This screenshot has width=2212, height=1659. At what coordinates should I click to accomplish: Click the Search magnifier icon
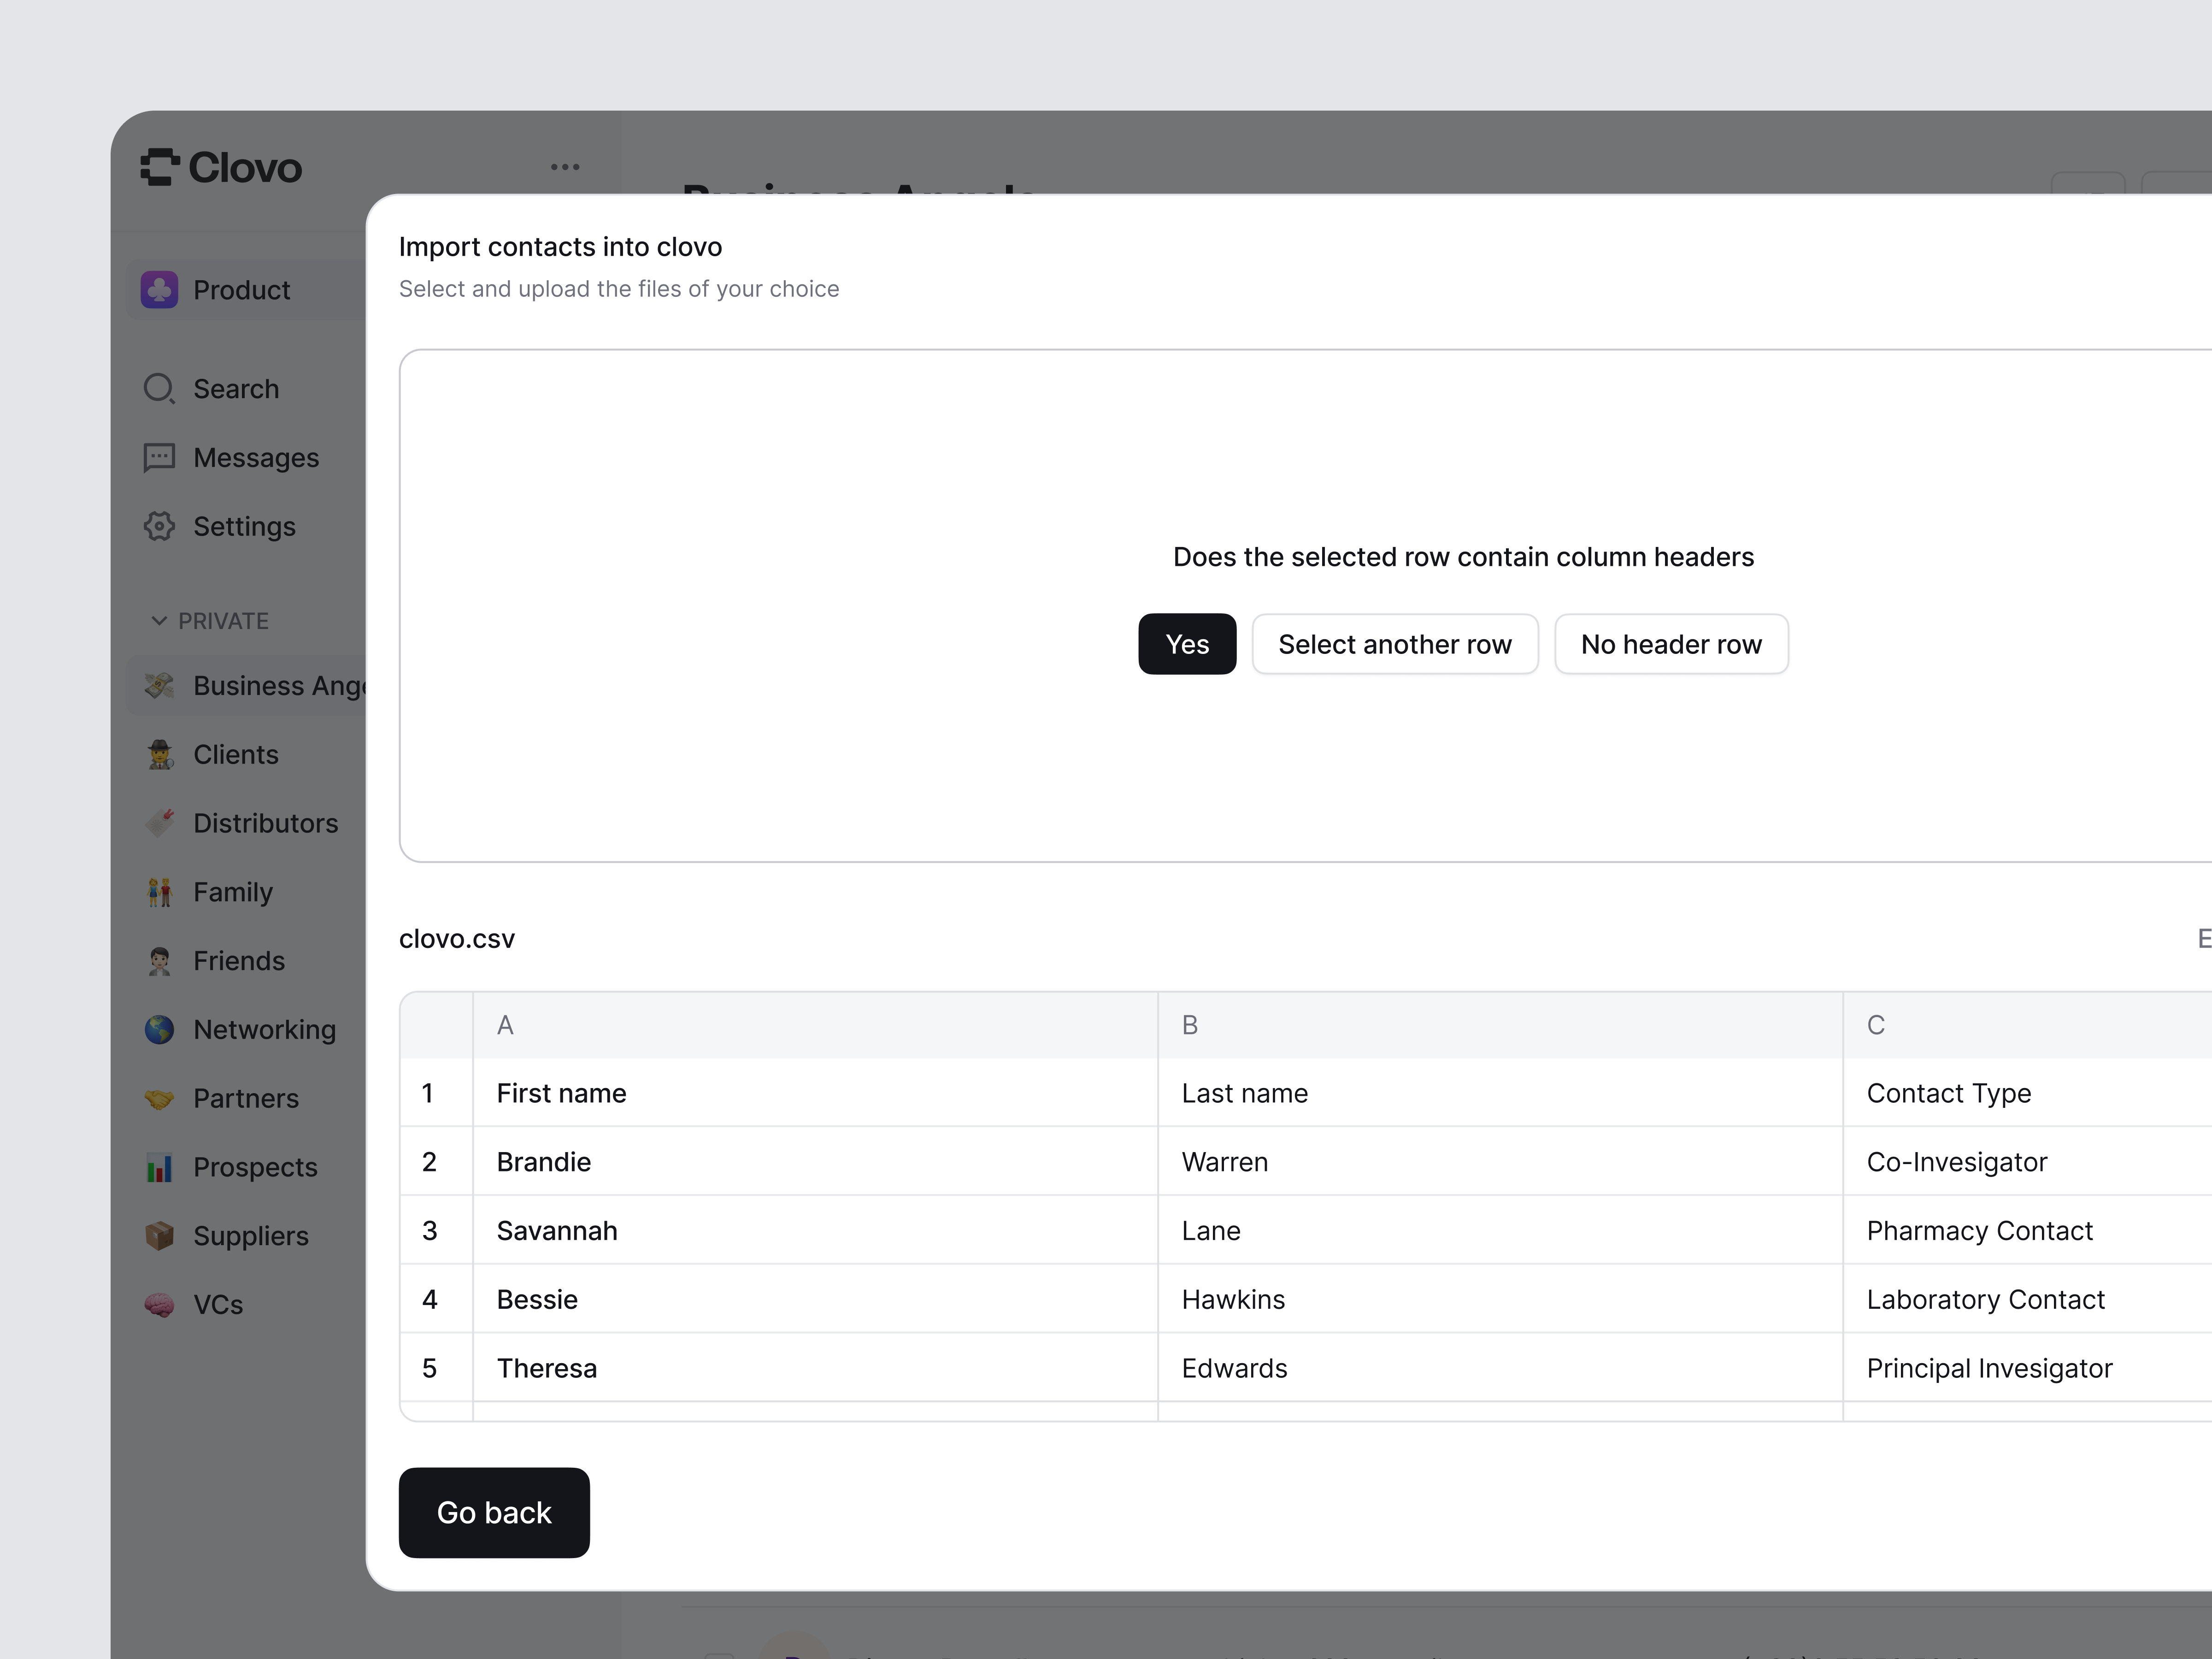pos(159,388)
